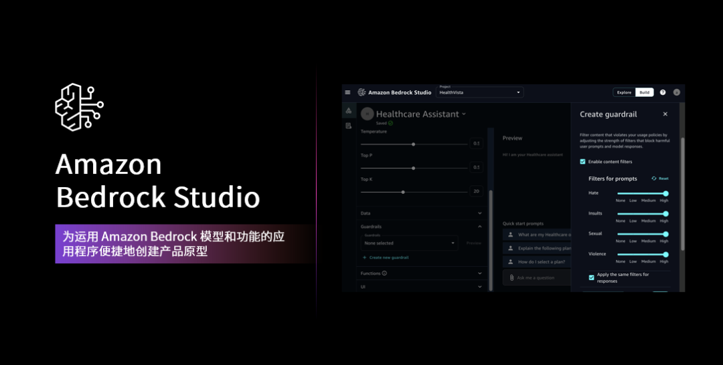Click 'Medium' label under Violence slider

coord(648,261)
